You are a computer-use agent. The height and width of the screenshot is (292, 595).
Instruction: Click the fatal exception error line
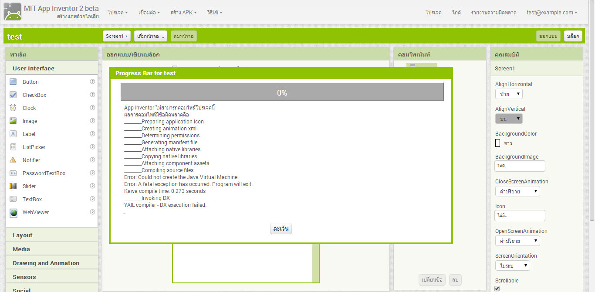tap(188, 184)
